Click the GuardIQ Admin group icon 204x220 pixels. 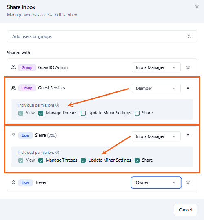click(x=13, y=67)
